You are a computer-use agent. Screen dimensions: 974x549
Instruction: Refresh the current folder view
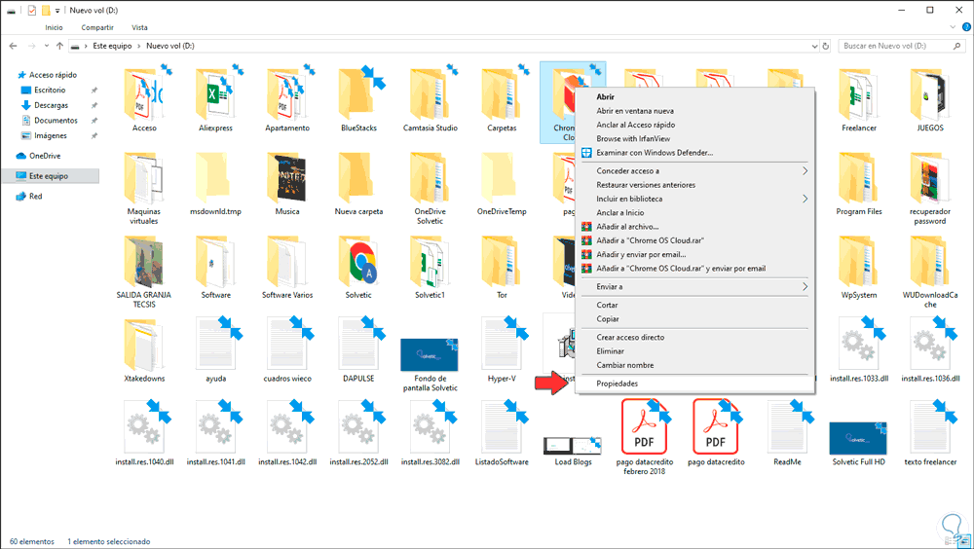click(826, 46)
